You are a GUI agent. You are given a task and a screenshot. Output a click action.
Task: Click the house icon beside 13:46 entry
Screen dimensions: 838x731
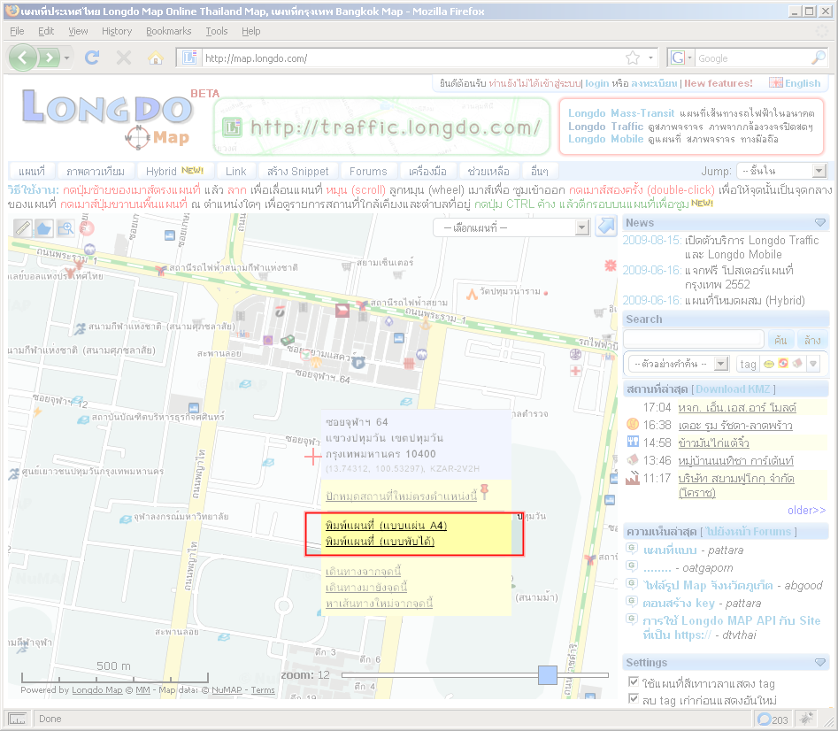633,459
